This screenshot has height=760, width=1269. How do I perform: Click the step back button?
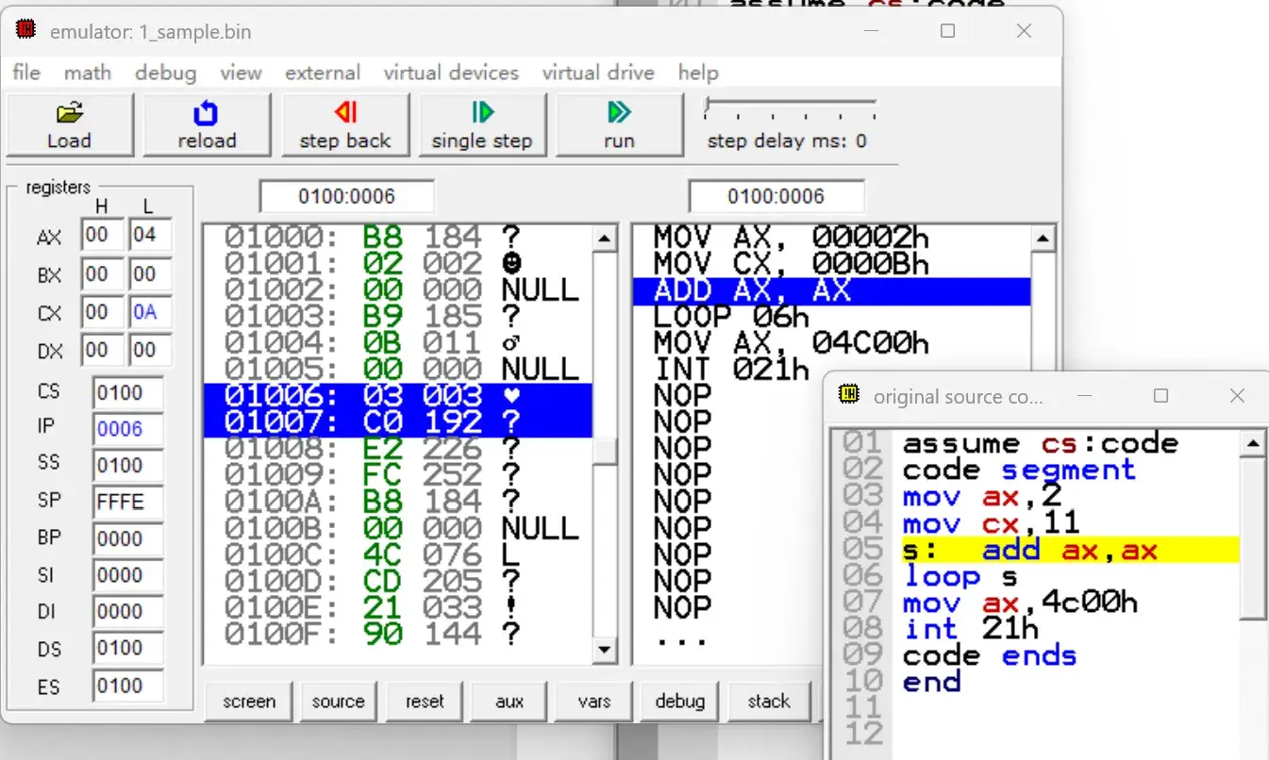[344, 125]
